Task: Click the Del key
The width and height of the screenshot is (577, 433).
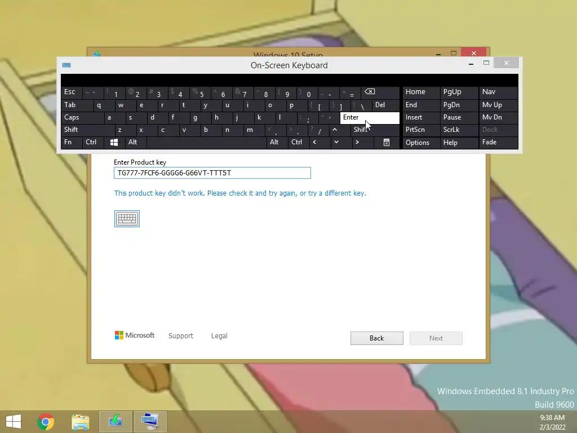Action: pos(385,105)
